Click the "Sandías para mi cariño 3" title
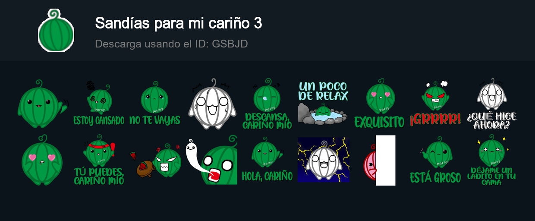 (178, 23)
